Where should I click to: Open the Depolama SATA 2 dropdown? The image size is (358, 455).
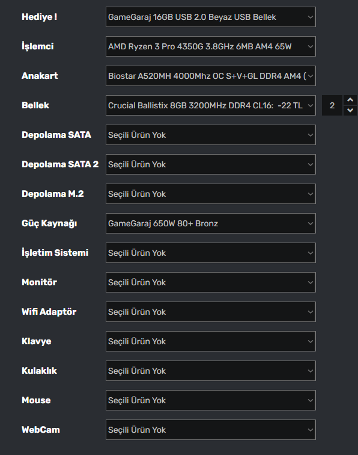click(211, 164)
